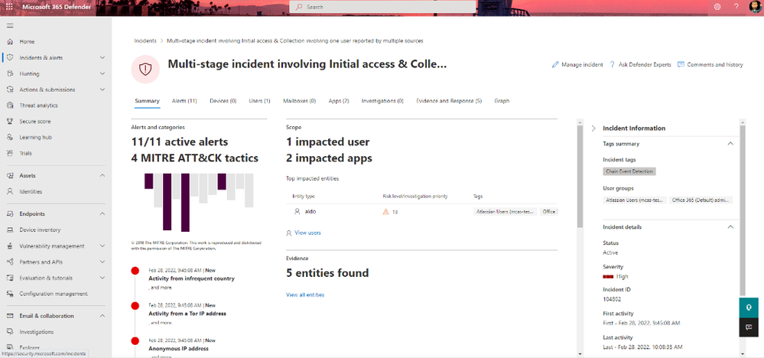This screenshot has height=358, width=764.
Task: Click the Comments and history chat icon
Action: 681,64
